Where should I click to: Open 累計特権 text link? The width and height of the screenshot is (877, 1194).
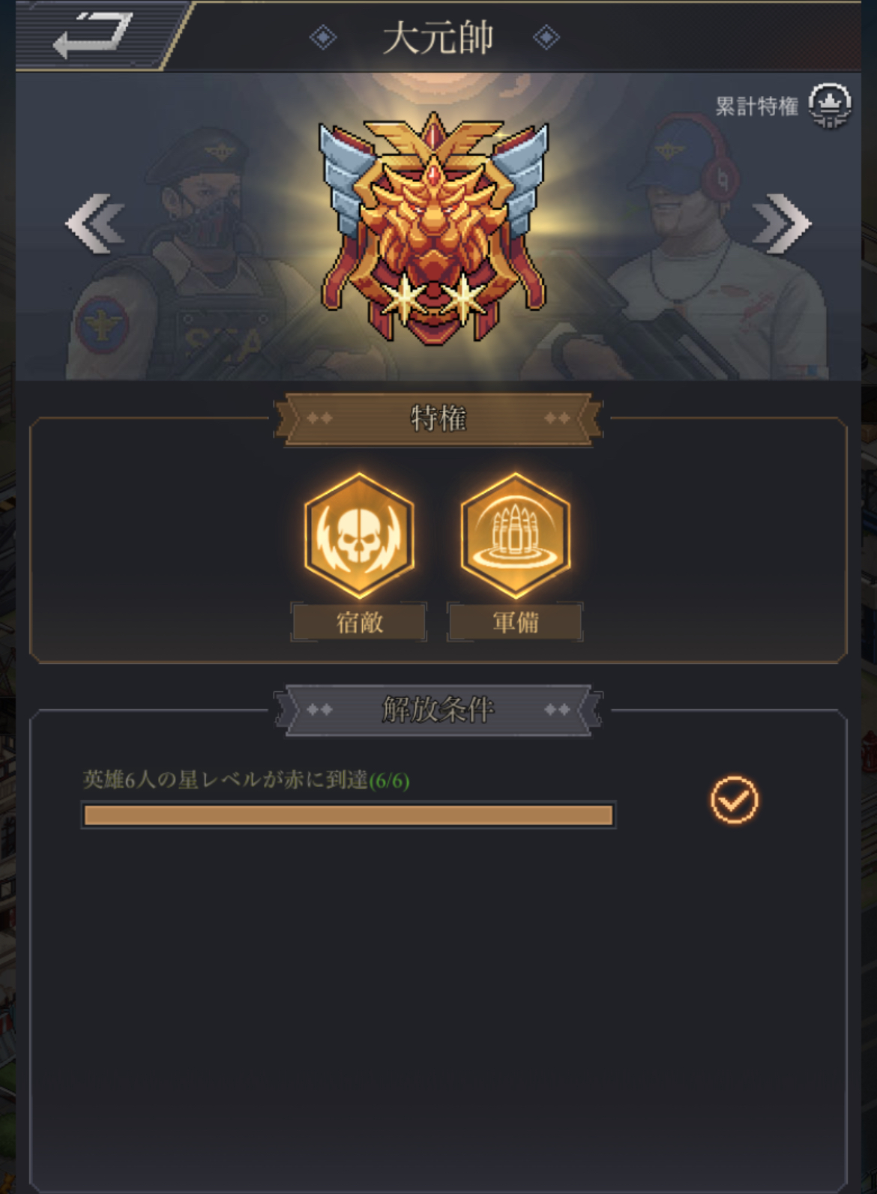click(x=756, y=106)
